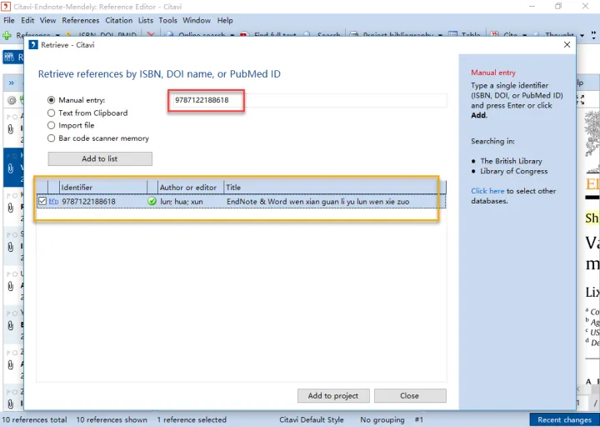Click the Table view toolbar icon

[x=452, y=35]
